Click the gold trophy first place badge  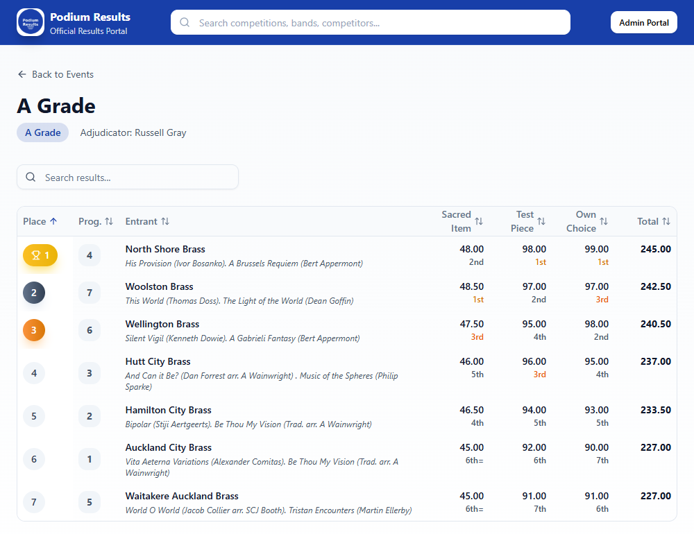tap(40, 255)
